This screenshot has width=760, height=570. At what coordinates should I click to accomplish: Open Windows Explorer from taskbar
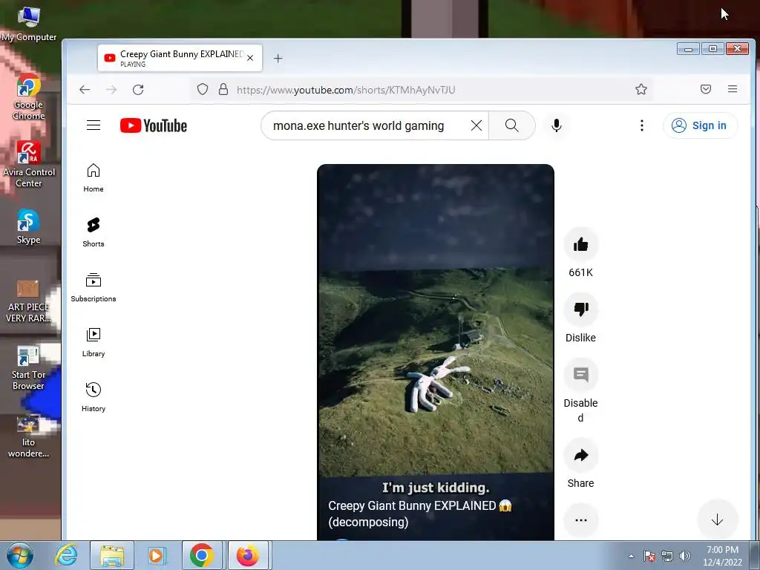(112, 555)
